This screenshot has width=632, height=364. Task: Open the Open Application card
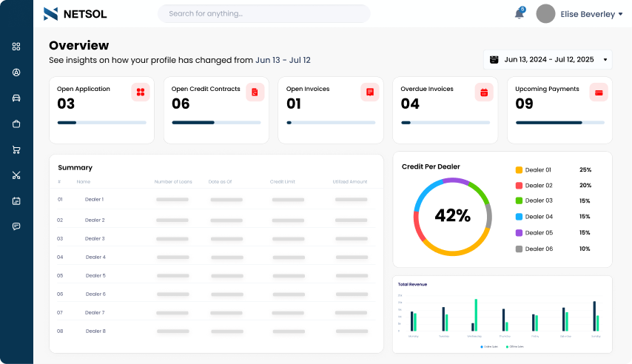[101, 109]
